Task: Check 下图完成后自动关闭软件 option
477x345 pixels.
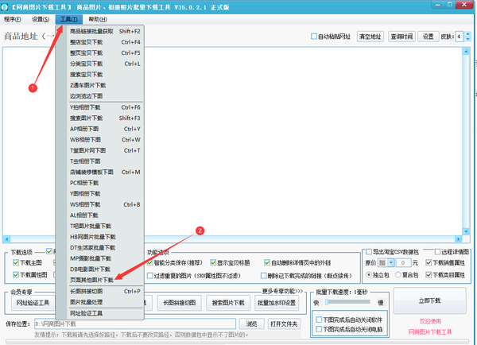Action: (x=320, y=319)
